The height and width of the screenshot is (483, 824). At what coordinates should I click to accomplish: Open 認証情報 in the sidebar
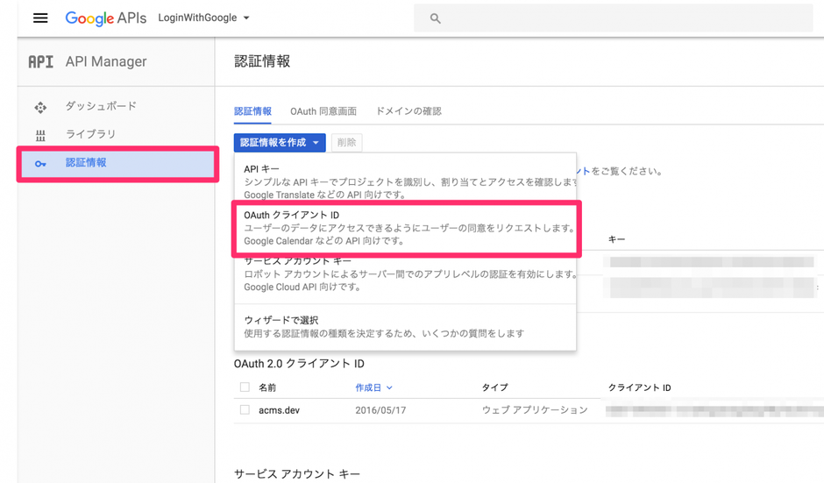coord(117,163)
